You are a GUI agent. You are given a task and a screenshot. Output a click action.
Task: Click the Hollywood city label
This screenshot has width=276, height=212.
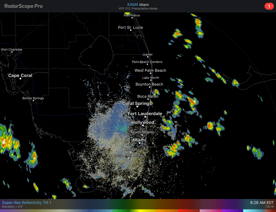[143, 122]
